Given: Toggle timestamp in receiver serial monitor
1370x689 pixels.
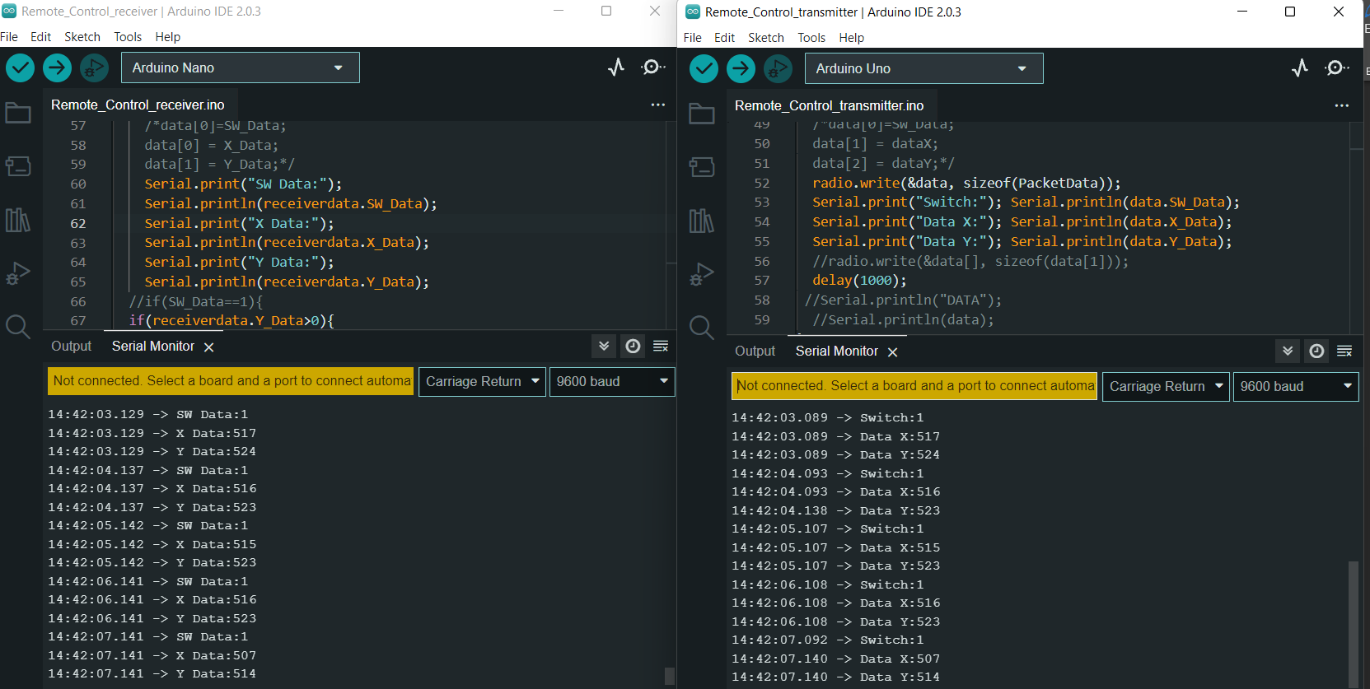Looking at the screenshot, I should 633,346.
